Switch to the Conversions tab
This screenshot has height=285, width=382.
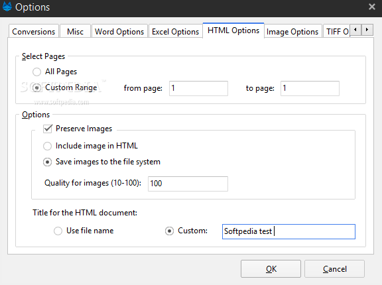34,31
